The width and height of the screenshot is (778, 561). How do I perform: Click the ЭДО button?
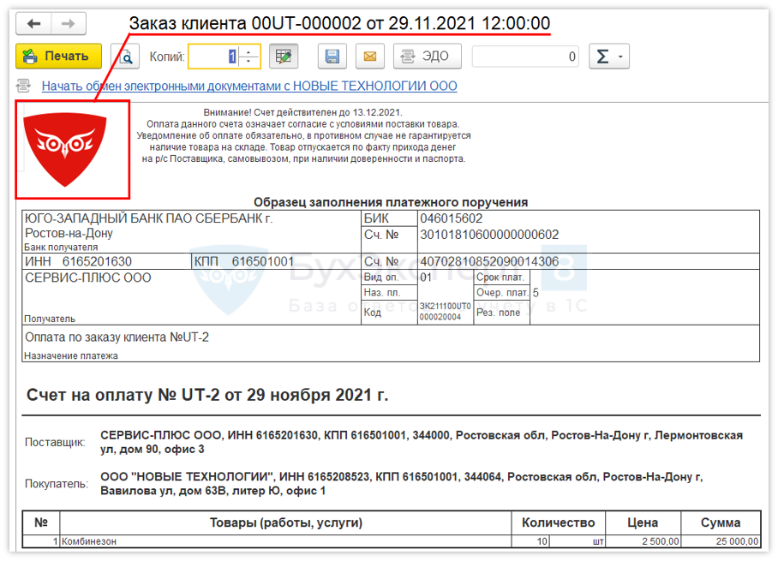(x=428, y=56)
